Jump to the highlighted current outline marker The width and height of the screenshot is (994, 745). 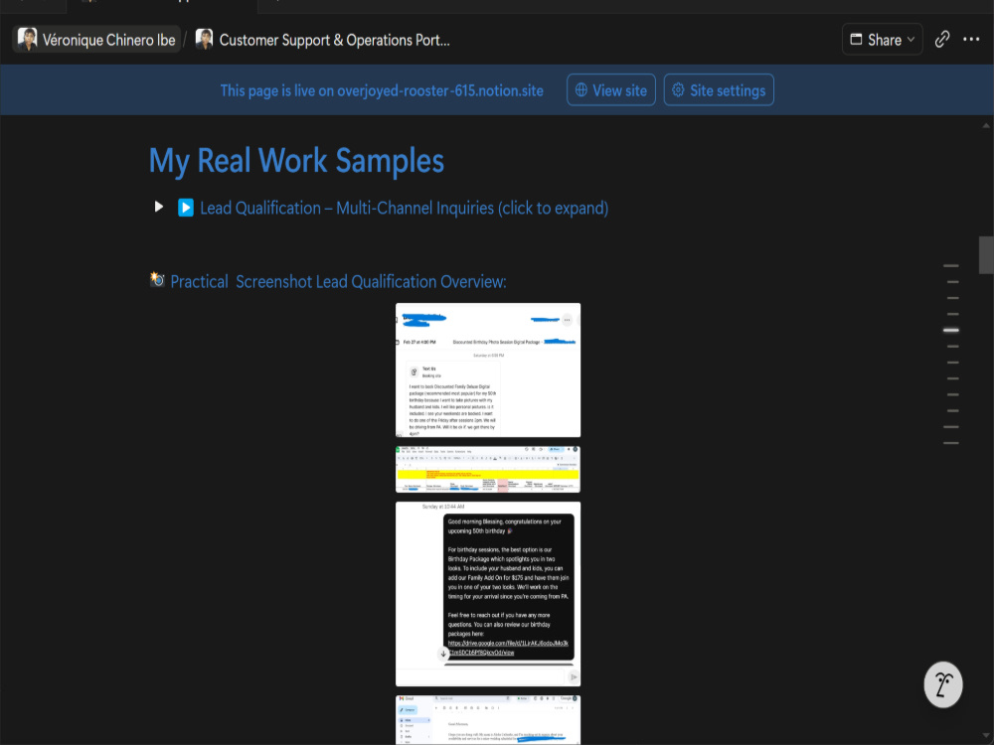(951, 330)
